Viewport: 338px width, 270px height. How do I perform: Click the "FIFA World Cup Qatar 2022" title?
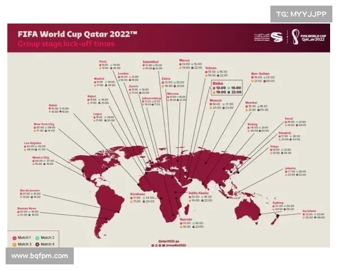77,34
